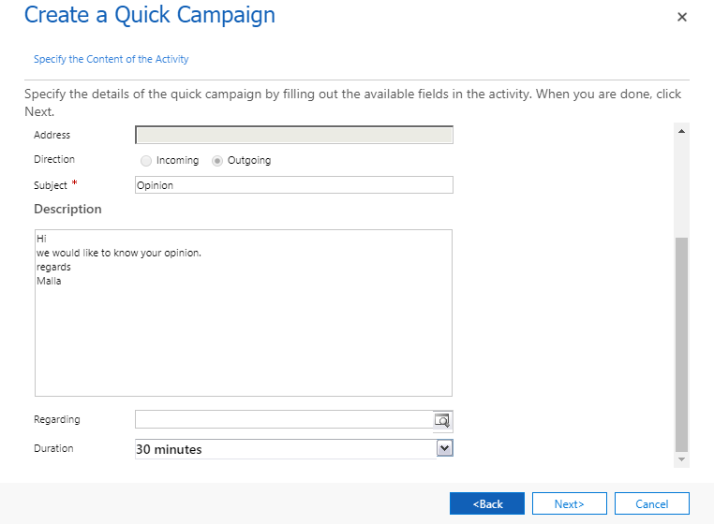Screen dimensions: 714x524
Task: Select the Outgoing direction radio button
Action: (217, 161)
